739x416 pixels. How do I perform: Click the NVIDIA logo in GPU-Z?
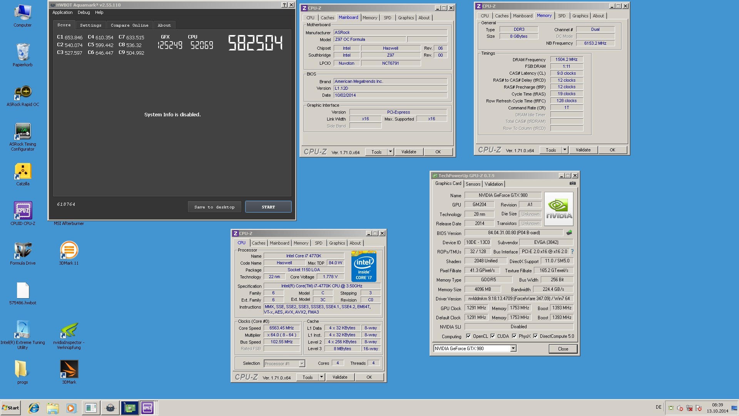pos(559,209)
